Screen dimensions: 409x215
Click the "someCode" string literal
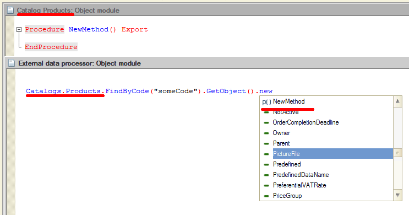(176, 91)
